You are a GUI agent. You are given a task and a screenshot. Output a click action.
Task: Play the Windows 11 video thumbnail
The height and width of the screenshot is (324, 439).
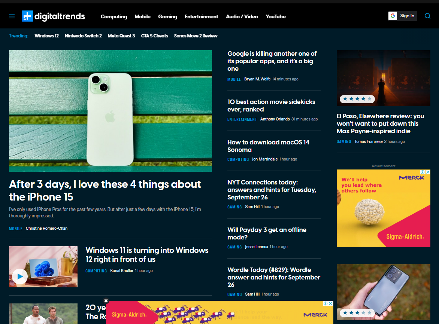coord(20,276)
